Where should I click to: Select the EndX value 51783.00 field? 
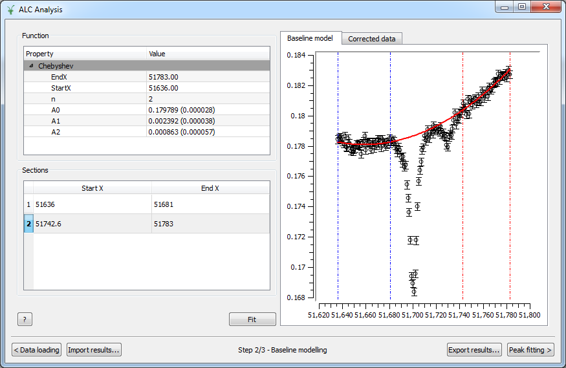click(x=207, y=76)
